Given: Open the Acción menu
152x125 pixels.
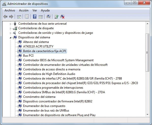Looking at the screenshot, I should [x=24, y=10].
